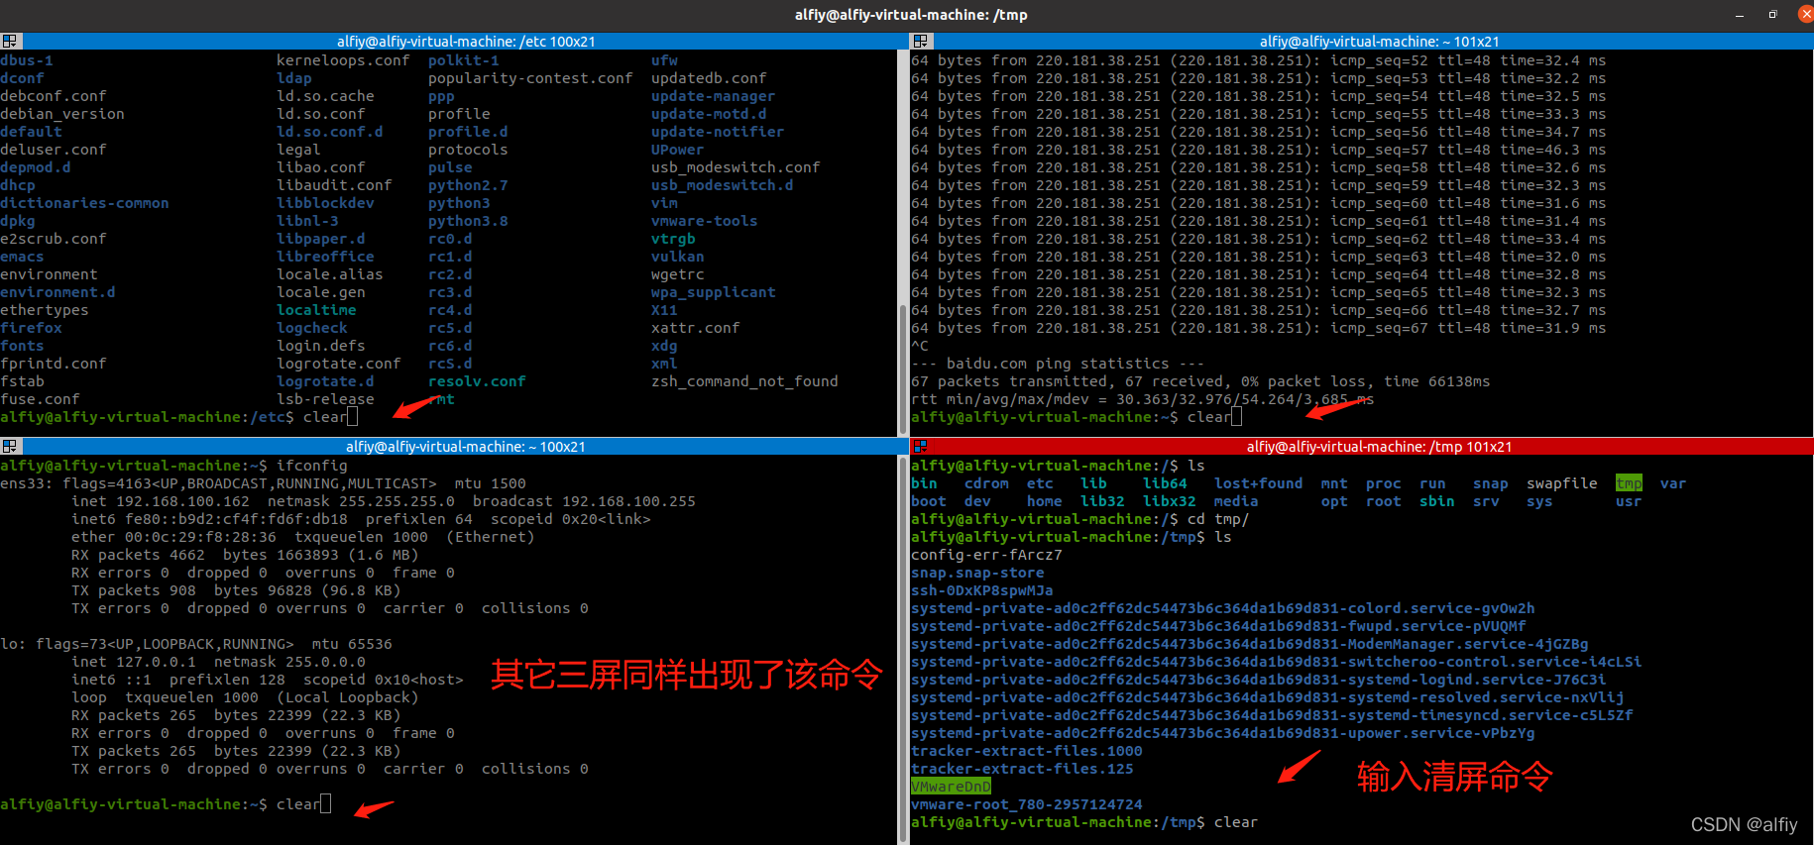Click 'ssh-0DxKP8spwMJa' directory entry
1814x845 pixels.
981,590
